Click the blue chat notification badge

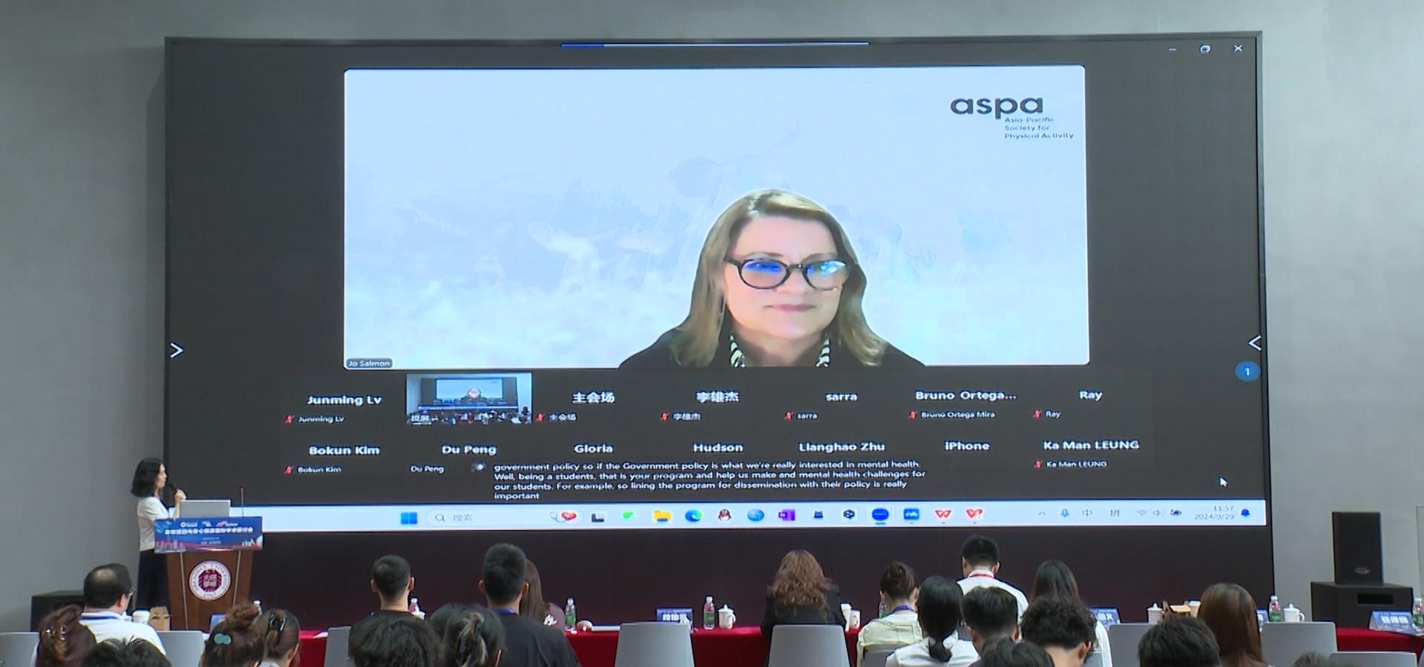click(x=1247, y=371)
